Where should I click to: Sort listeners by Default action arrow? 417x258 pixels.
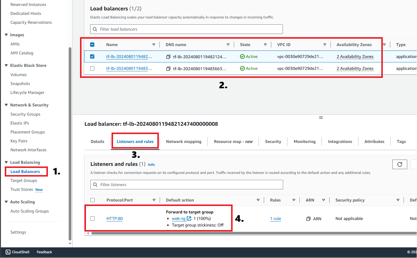258,200
